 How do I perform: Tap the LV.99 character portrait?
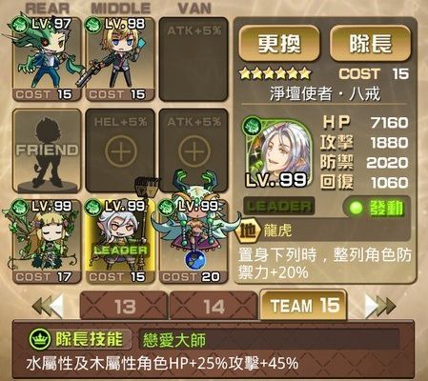278,152
